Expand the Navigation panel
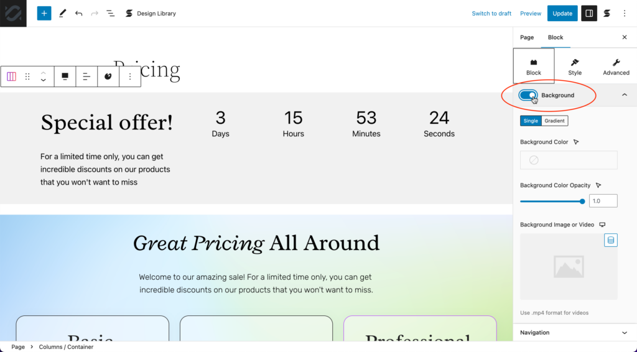Screen dimensions: 637x352 tap(575, 333)
